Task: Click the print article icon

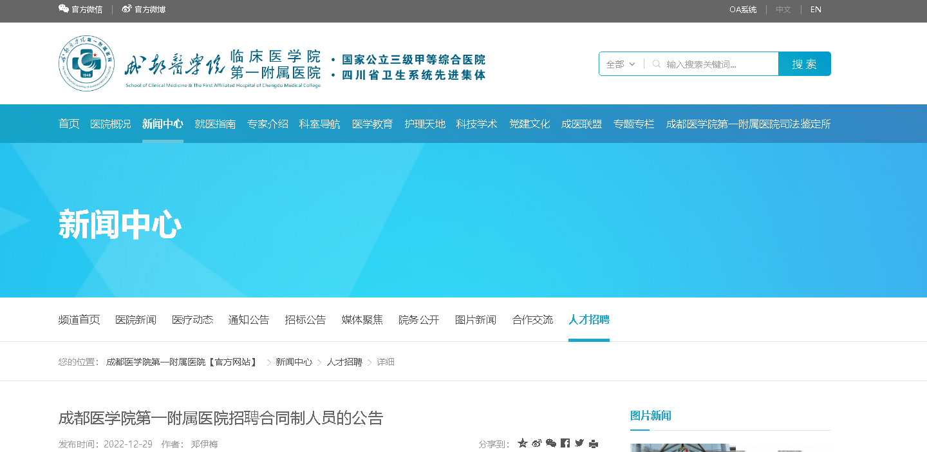Action: coord(594,444)
